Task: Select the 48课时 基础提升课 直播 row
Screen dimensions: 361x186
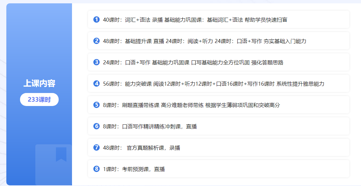Action: (x=218, y=41)
